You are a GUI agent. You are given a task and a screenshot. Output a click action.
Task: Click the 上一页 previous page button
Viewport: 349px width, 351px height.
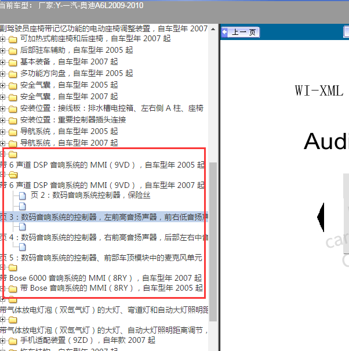[x=241, y=32]
